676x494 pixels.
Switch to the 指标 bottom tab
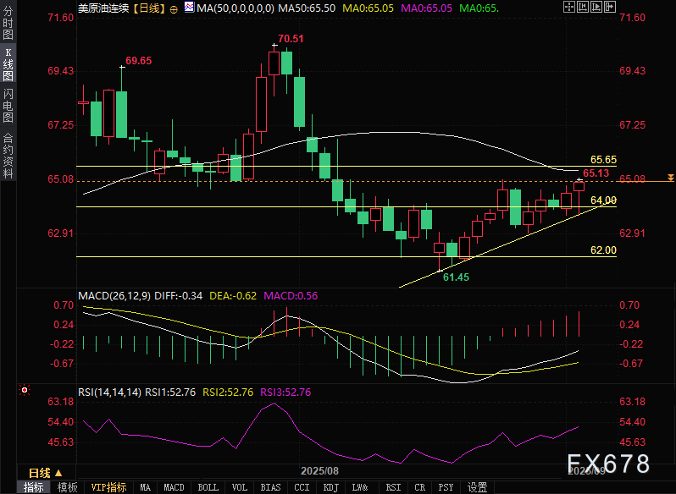pyautogui.click(x=33, y=487)
